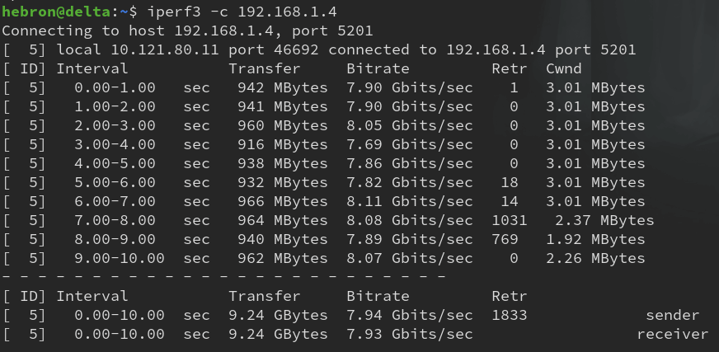The width and height of the screenshot is (719, 352).
Task: Click the hebron@delta prompt text
Action: [54, 12]
